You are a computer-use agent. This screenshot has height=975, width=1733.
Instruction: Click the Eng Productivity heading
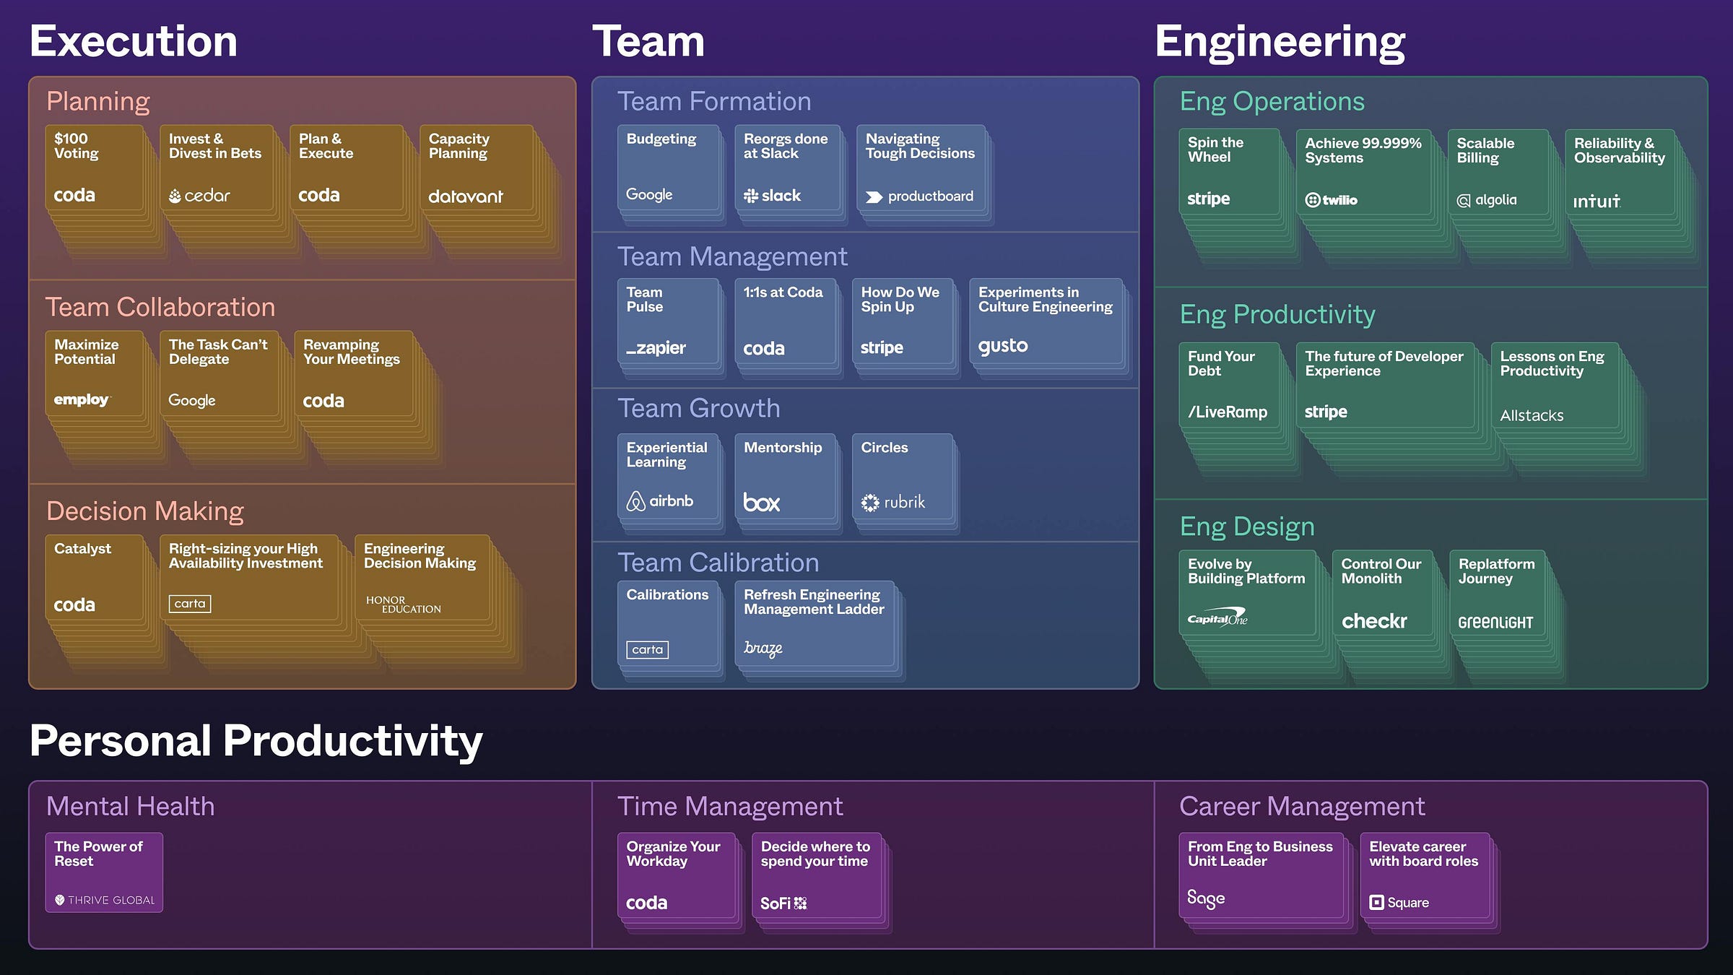1277,314
